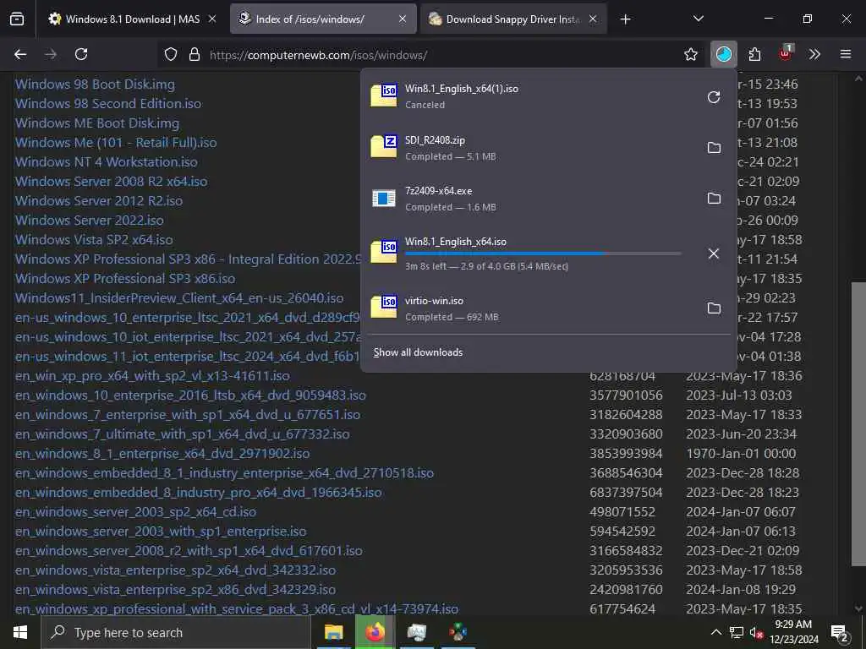Open site security padlock icon
The width and height of the screenshot is (866, 649).
[x=194, y=55]
